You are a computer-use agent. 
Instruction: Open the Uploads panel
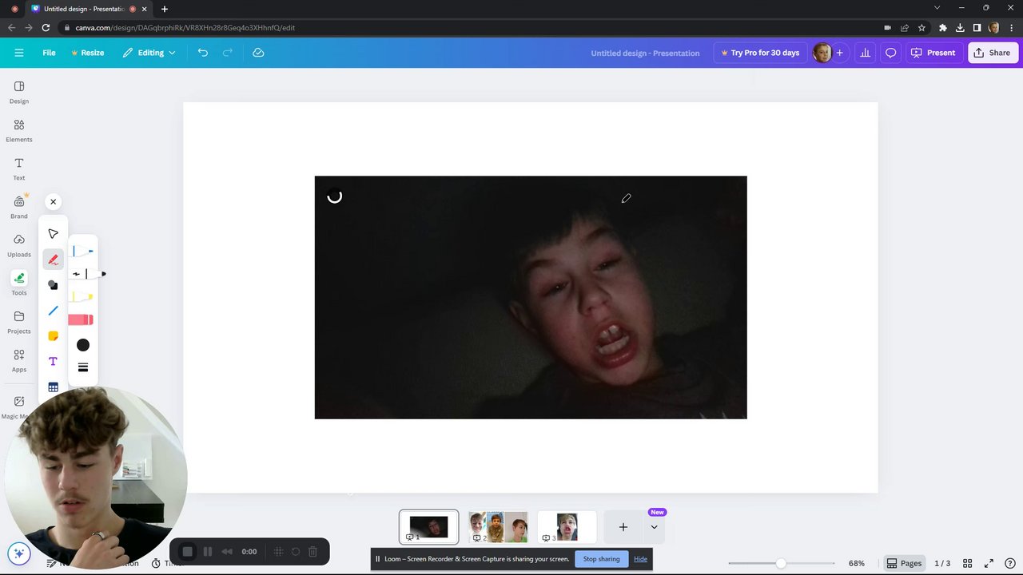[x=19, y=245]
